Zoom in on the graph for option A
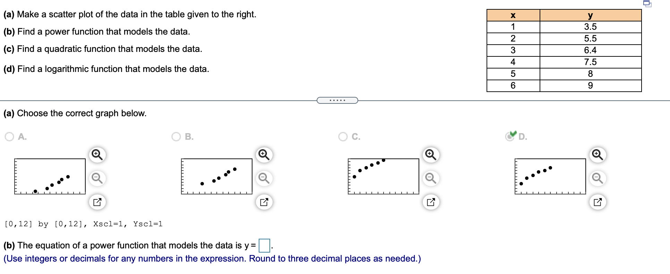This screenshot has width=670, height=274. (x=97, y=155)
